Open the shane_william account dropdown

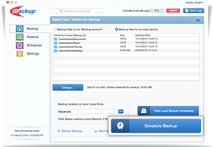tap(195, 3)
